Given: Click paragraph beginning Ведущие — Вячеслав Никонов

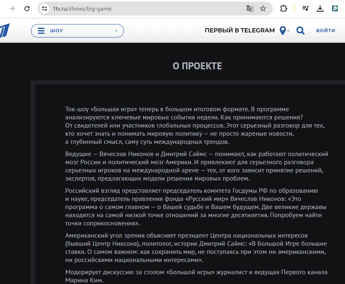Looking at the screenshot, I should point(197,166).
